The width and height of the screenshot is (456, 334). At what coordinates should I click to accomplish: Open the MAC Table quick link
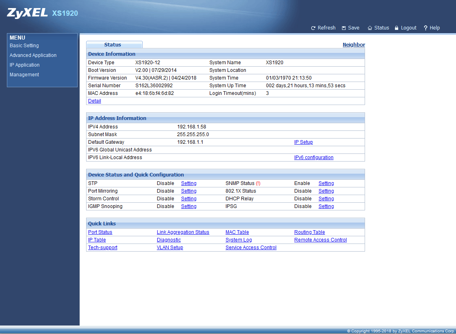(x=237, y=232)
